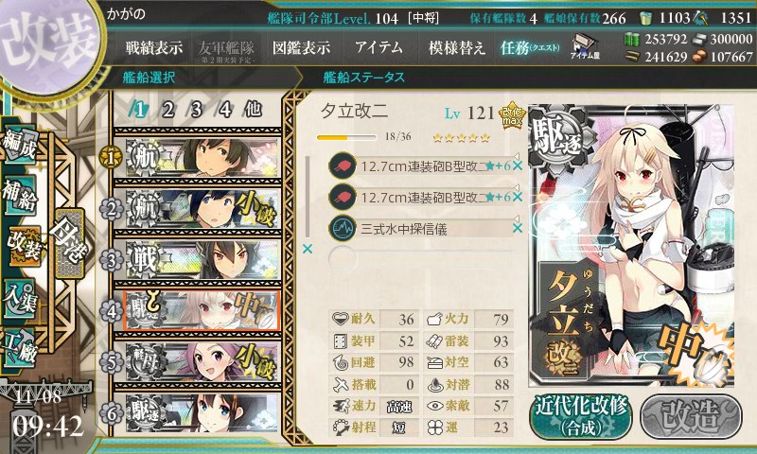Click the 三式水中探信儀 sonar icon

click(x=343, y=228)
